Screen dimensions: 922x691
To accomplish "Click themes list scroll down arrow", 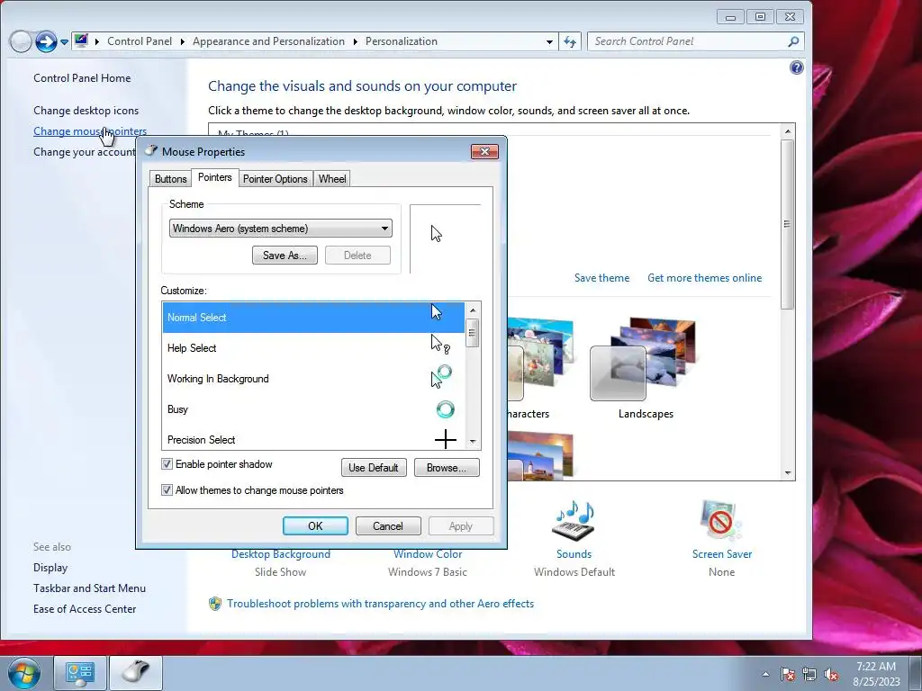I will 787,473.
